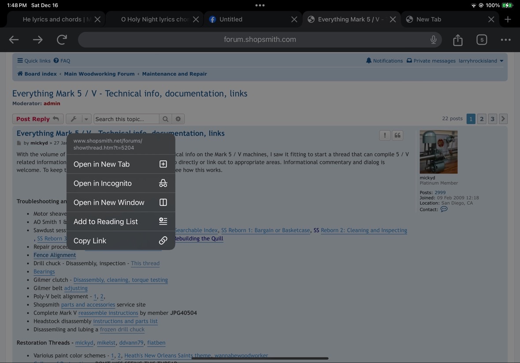Click the Post Reply button
This screenshot has width=520, height=363.
[x=37, y=119]
